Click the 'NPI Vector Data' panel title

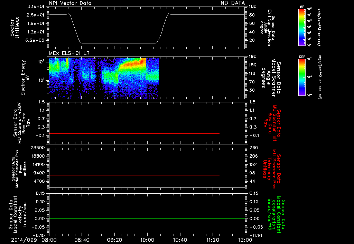pyautogui.click(x=70, y=3)
